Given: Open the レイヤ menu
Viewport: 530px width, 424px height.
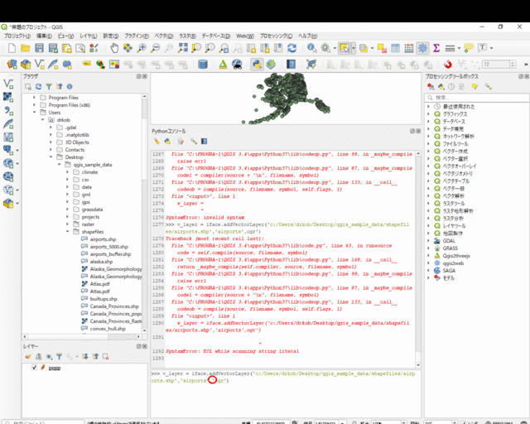Looking at the screenshot, I should point(89,36).
